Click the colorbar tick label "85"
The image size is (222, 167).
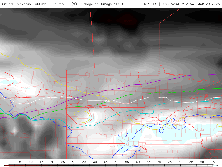click(x=191, y=162)
